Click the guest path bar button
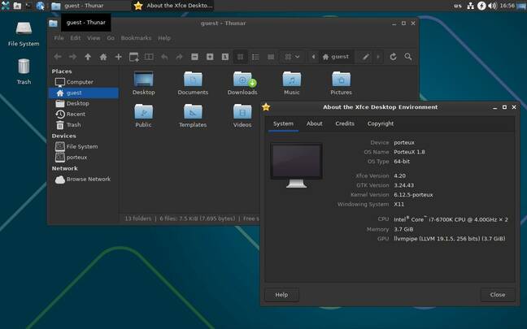 pyautogui.click(x=335, y=57)
